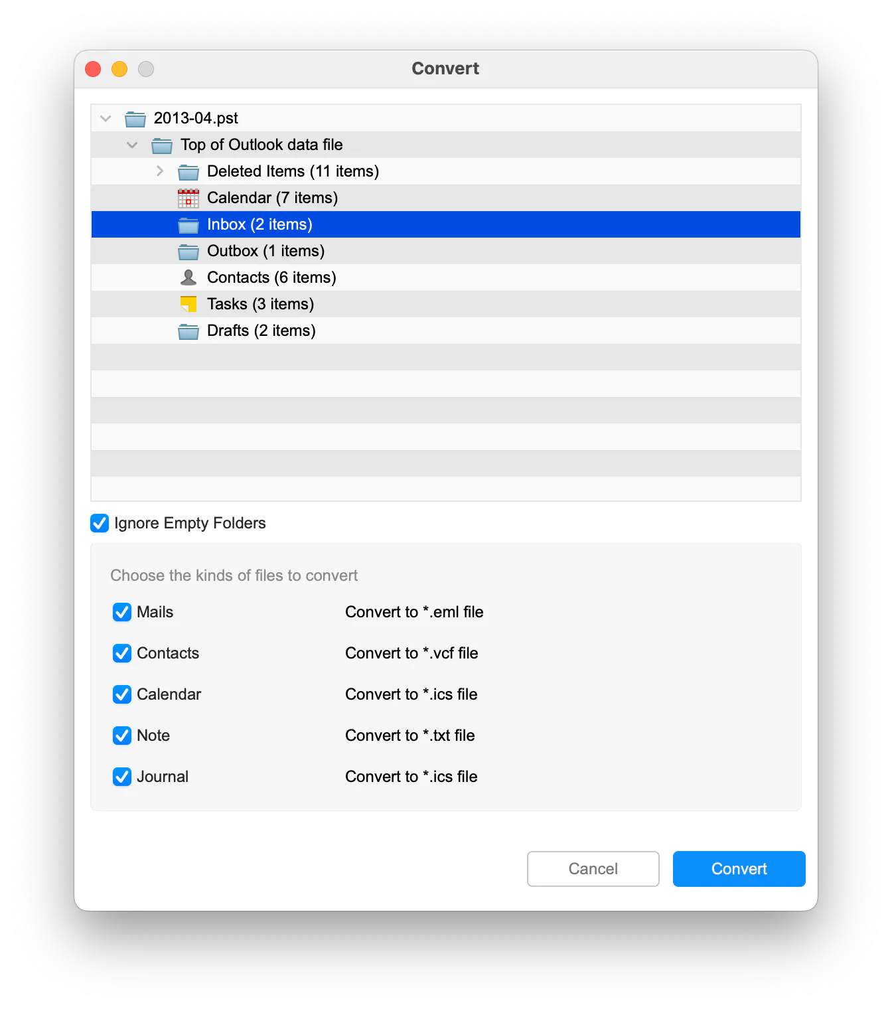Select Calendar (7 items) text
Image resolution: width=892 pixels, height=1009 pixels.
click(272, 198)
